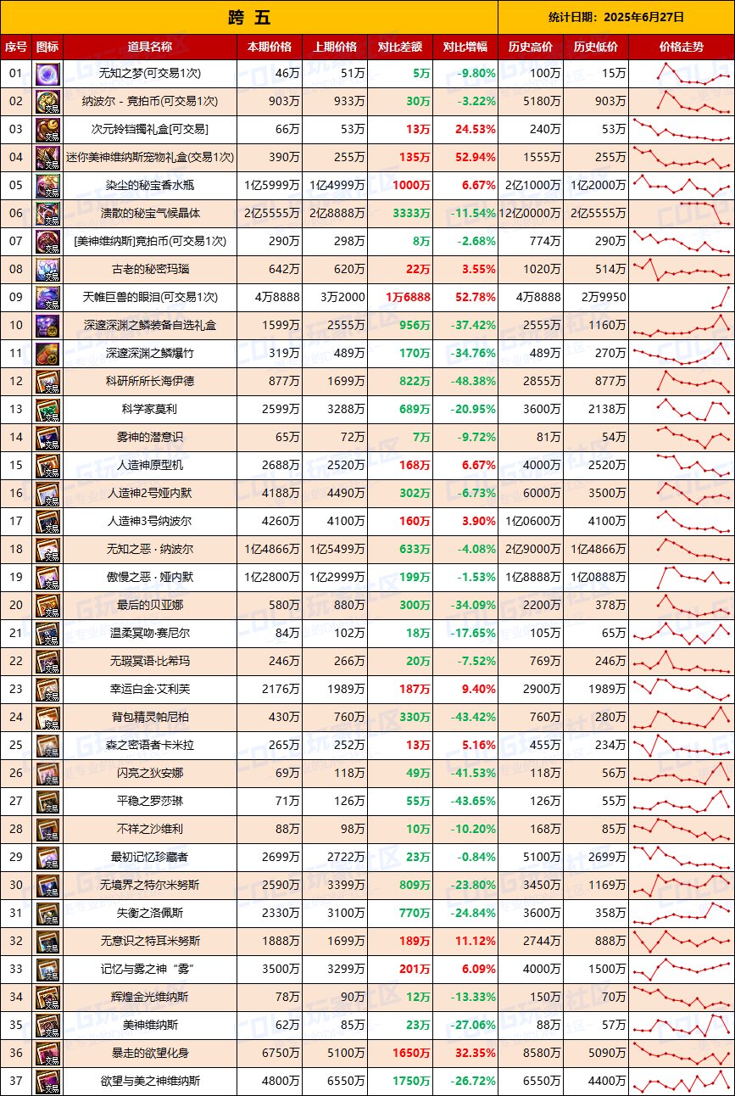Click the item name 美神维纳斯 in row 35

(148, 1026)
